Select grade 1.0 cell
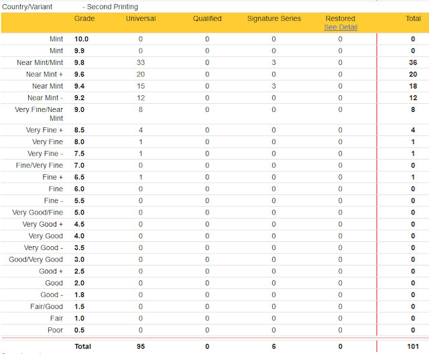 [79, 318]
